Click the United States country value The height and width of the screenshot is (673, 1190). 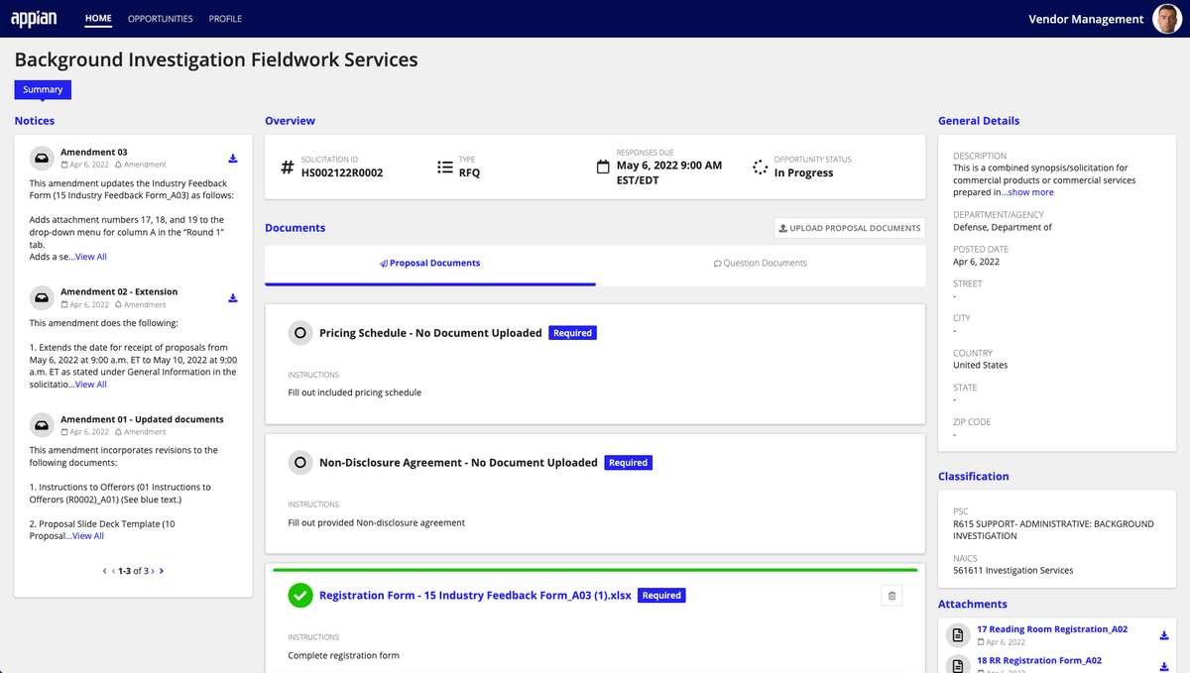[980, 365]
